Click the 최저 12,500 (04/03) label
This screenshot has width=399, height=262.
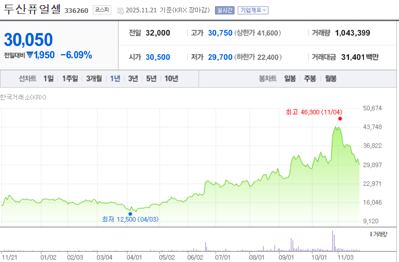click(x=130, y=219)
